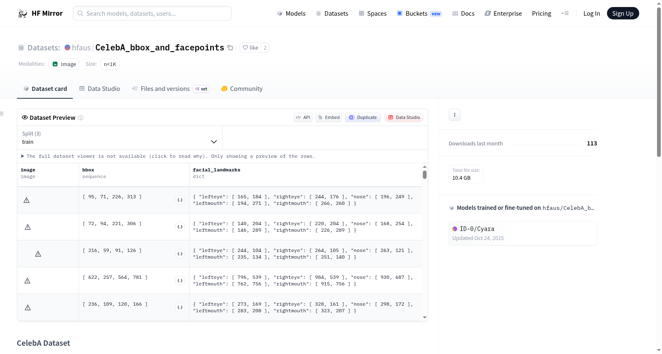Open the Data Studio tab
The height and width of the screenshot is (354, 662).
click(100, 89)
